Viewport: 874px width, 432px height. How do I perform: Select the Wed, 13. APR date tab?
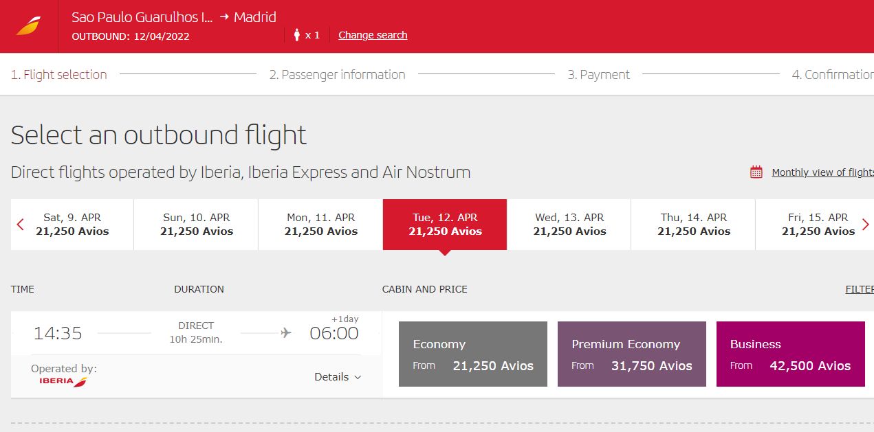[x=569, y=225]
